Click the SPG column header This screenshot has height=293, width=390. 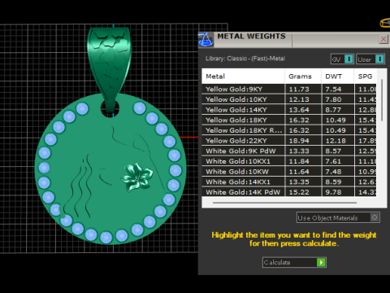365,77
